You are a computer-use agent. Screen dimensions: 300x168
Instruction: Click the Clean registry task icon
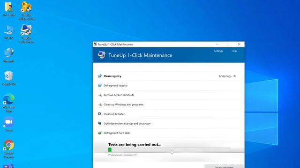pos(100,76)
